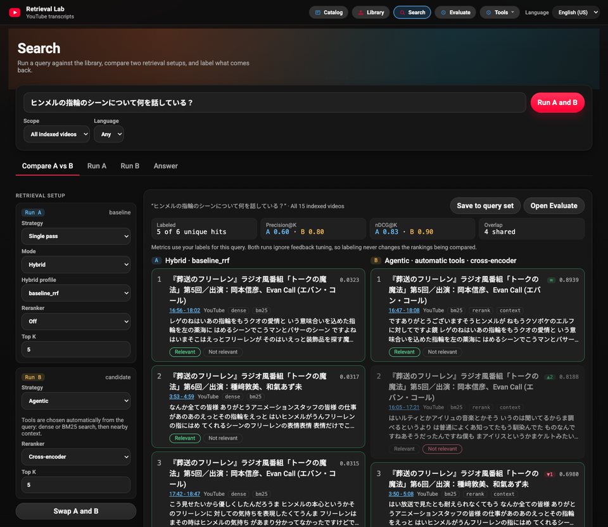Mark Run A result 1 as Not relevant
The height and width of the screenshot is (527, 608).
(x=223, y=352)
